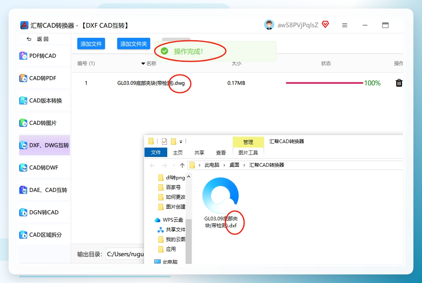Switch to Explorer 主页 tab
This screenshot has height=283, width=422.
(177, 152)
